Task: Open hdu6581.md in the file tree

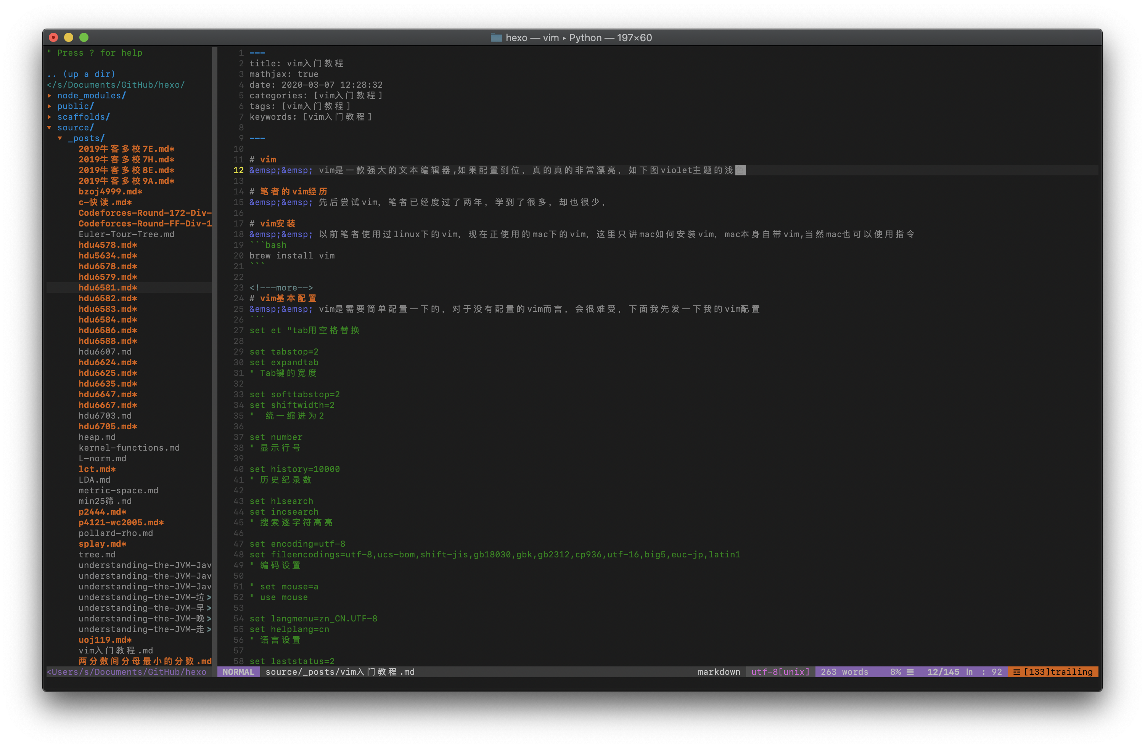Action: pyautogui.click(x=108, y=288)
